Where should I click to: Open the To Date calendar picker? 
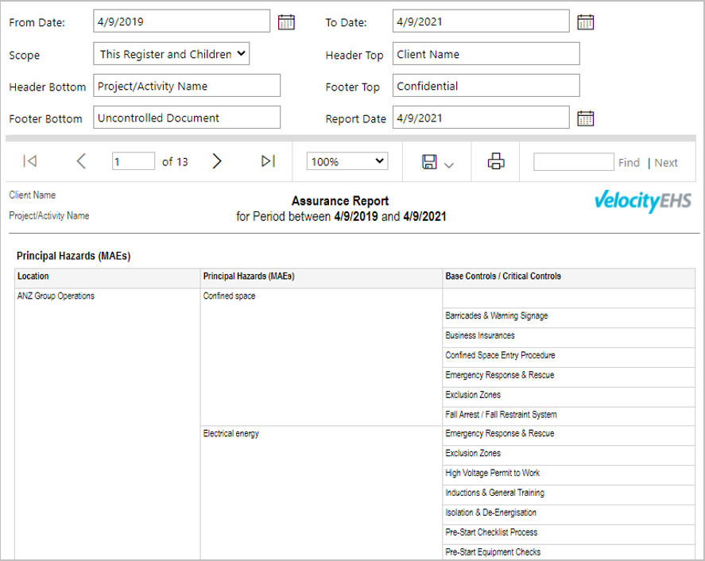[x=586, y=22]
